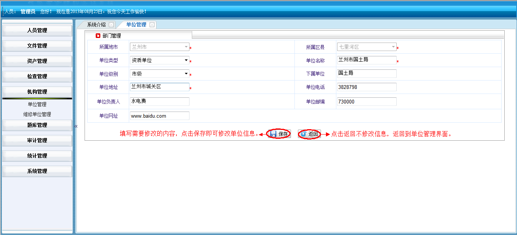Click in the 单位负责人 input field
The width and height of the screenshot is (517, 235).
pos(160,102)
